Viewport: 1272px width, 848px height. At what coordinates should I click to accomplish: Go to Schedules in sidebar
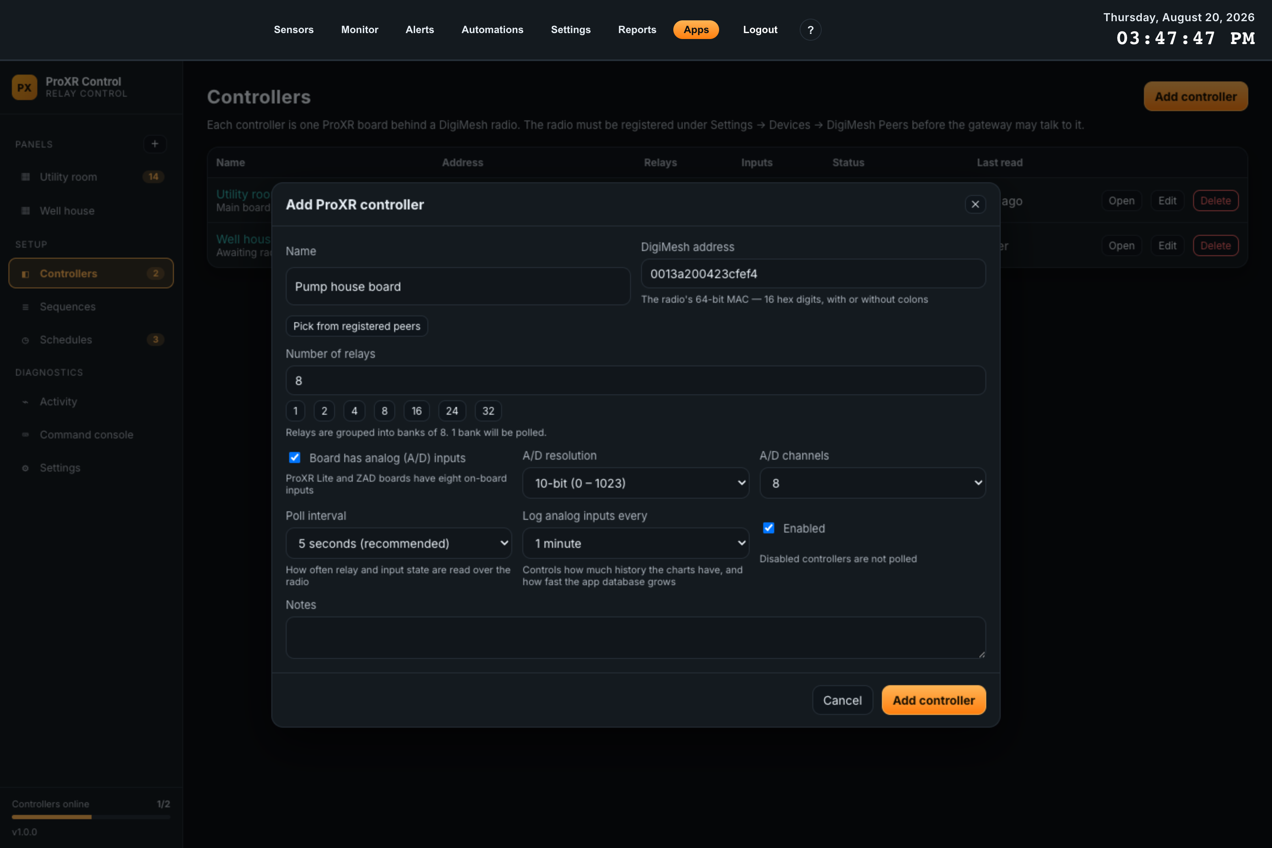(x=91, y=340)
